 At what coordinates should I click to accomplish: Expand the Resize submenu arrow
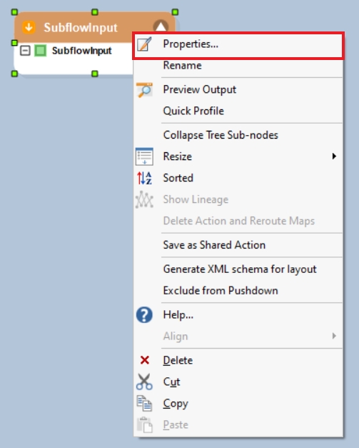coord(334,156)
